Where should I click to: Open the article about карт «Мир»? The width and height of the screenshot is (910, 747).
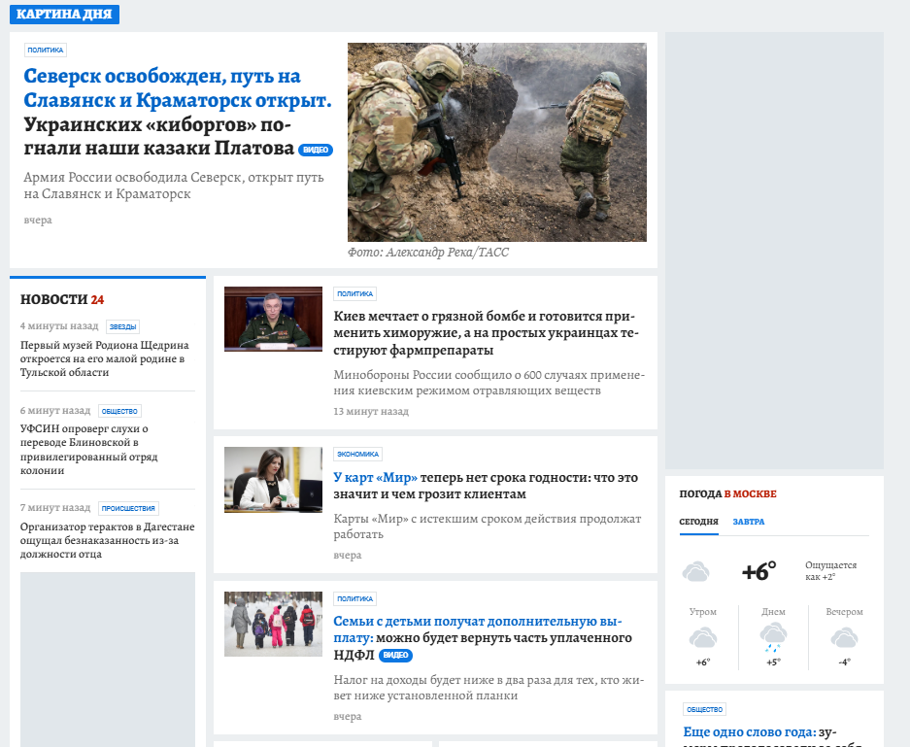click(485, 486)
